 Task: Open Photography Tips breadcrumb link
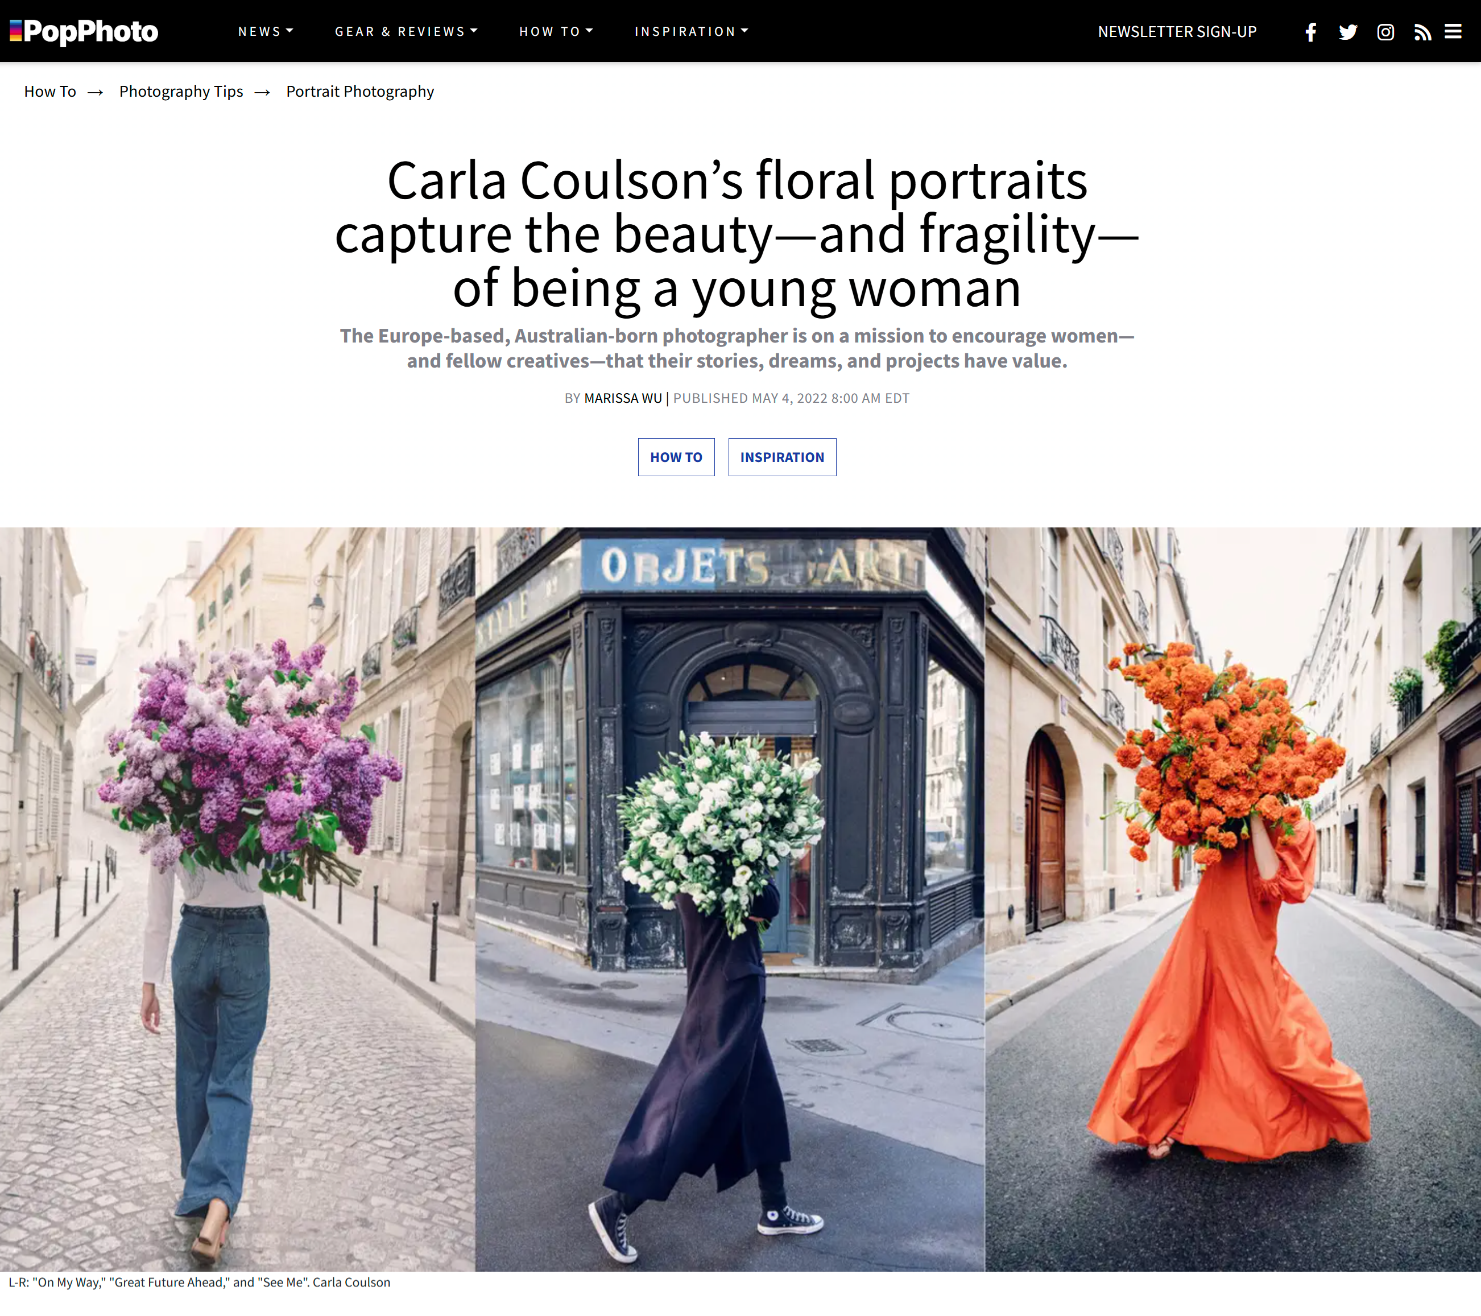pyautogui.click(x=181, y=91)
